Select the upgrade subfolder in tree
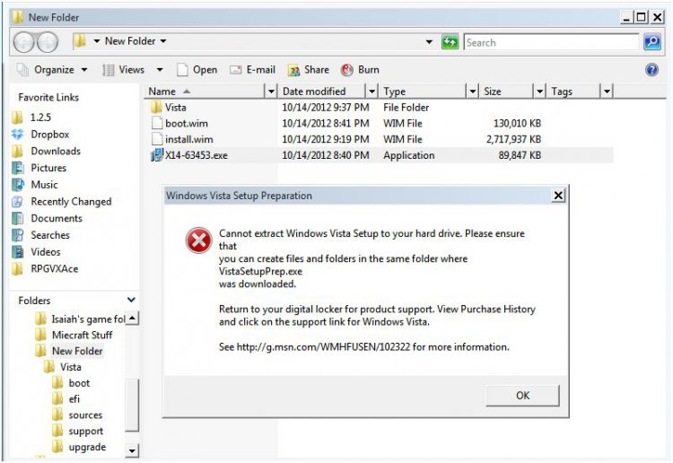 coord(87,447)
